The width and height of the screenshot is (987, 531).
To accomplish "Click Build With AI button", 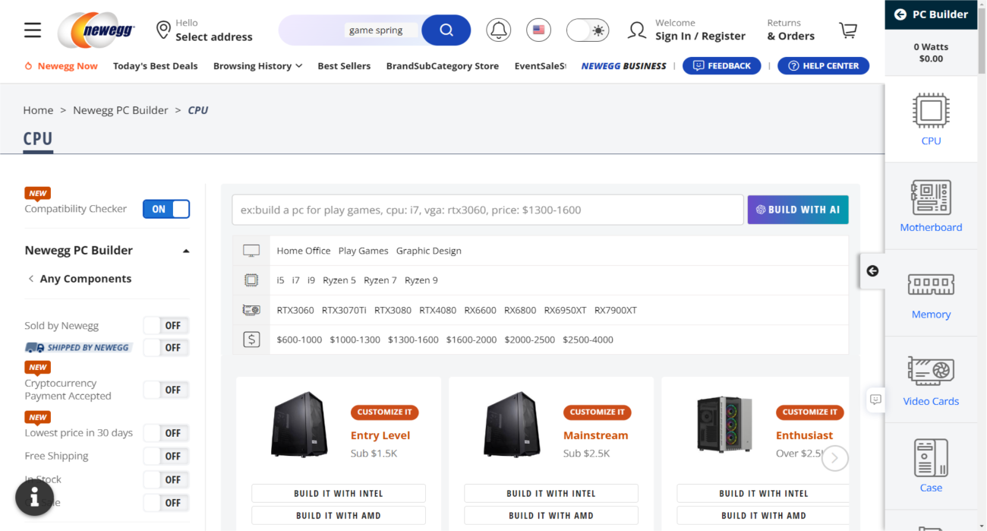I will (x=798, y=210).
